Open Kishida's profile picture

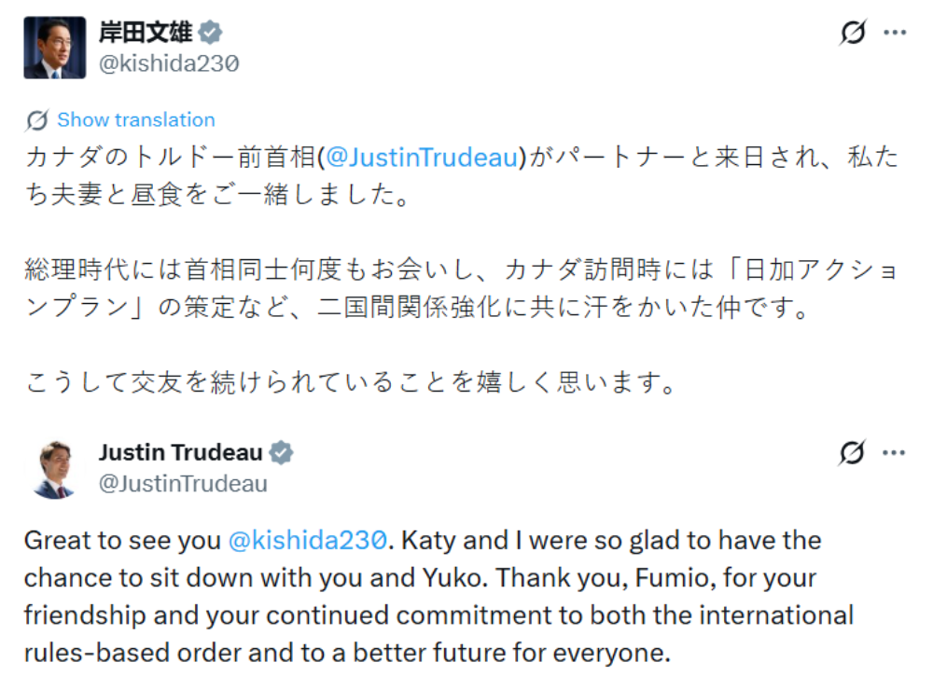pyautogui.click(x=54, y=48)
